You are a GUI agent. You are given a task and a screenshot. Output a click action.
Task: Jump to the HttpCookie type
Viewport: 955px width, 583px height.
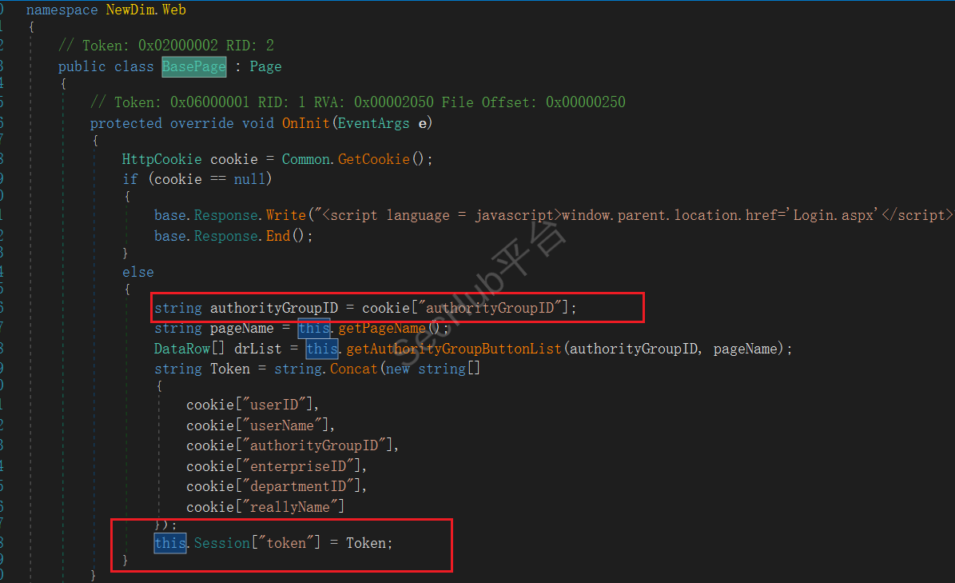click(x=161, y=159)
